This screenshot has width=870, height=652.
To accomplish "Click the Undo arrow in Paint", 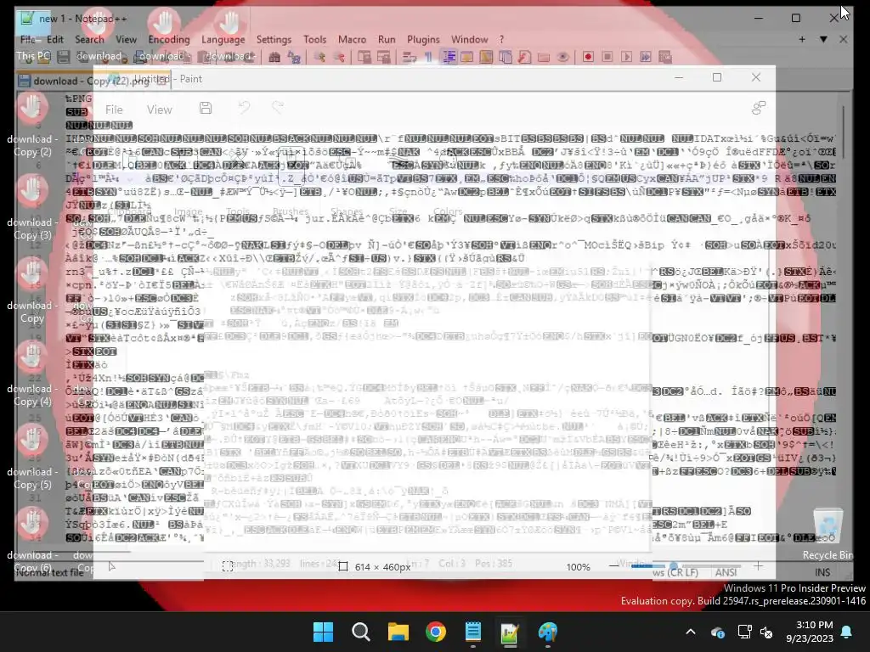I will point(244,107).
